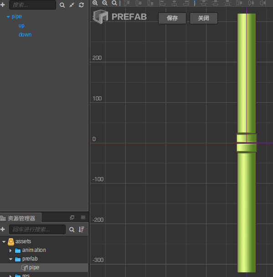Align selected nodes to bottom edge
273x277 pixels.
[x=150, y=3]
